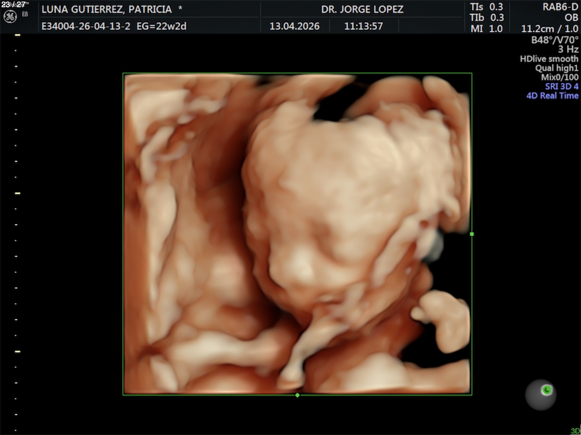Click the RAB6-D probe label
The image size is (581, 435).
click(560, 7)
